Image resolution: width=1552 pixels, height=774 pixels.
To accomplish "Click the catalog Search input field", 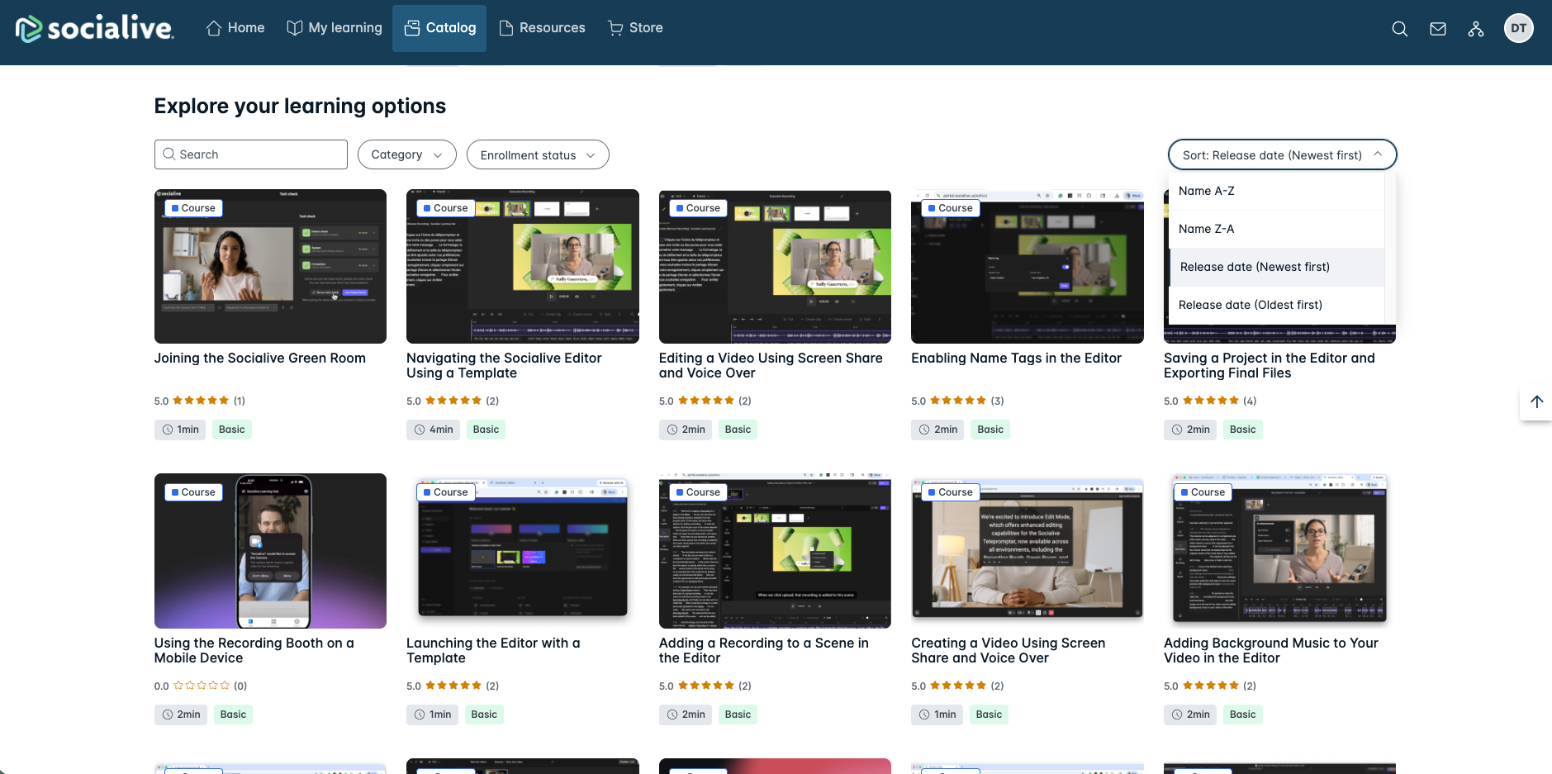I will tap(251, 154).
